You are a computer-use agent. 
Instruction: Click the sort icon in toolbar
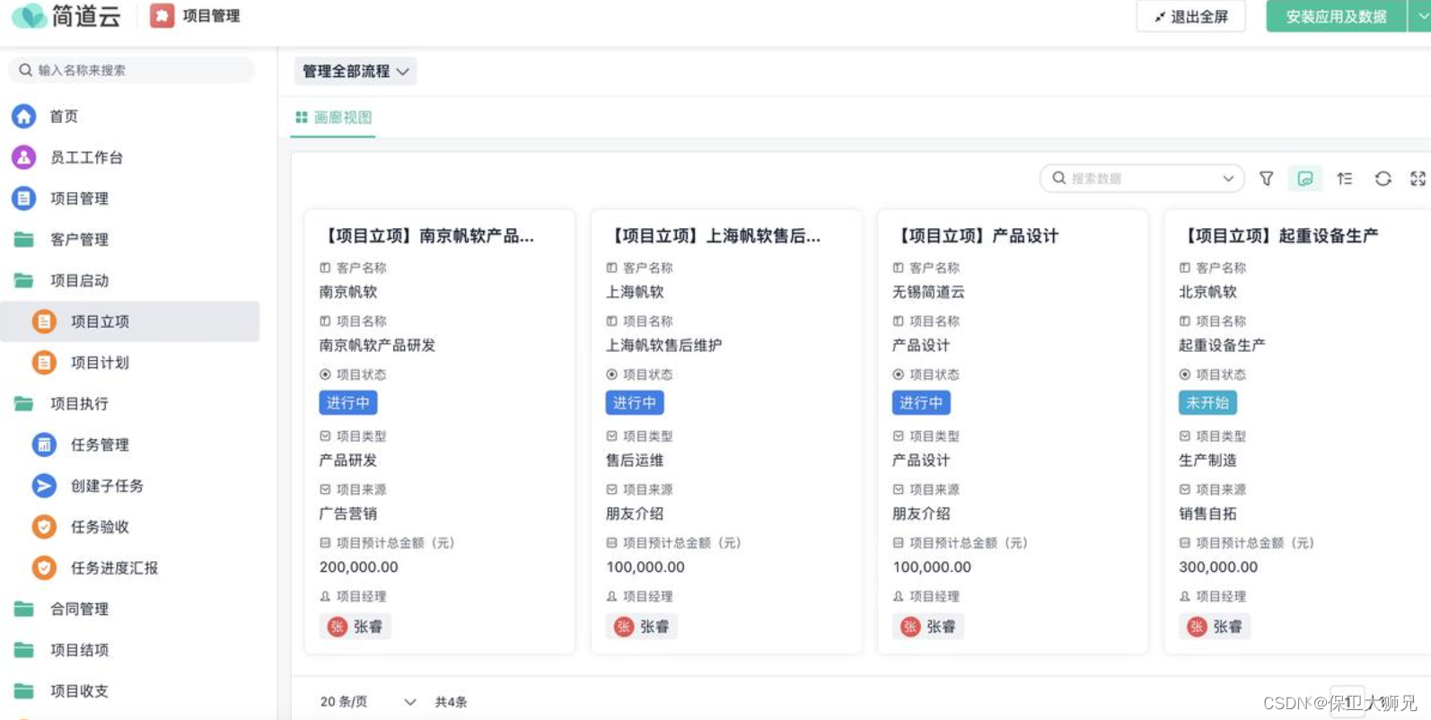(x=1344, y=179)
